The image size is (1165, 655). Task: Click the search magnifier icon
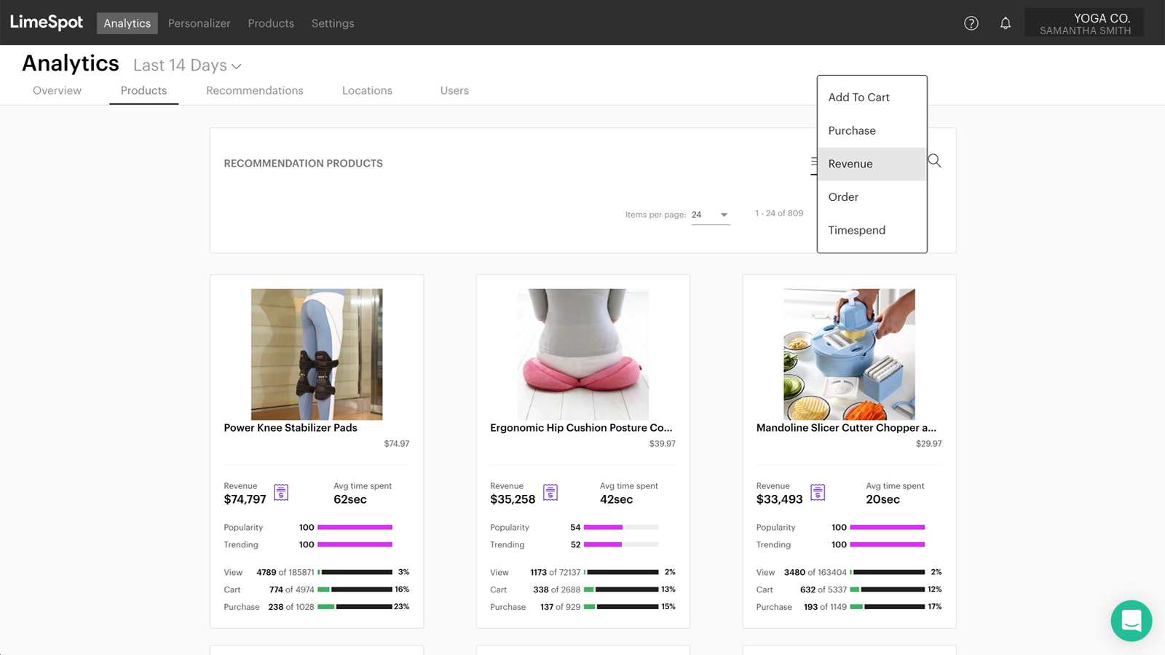click(x=934, y=161)
